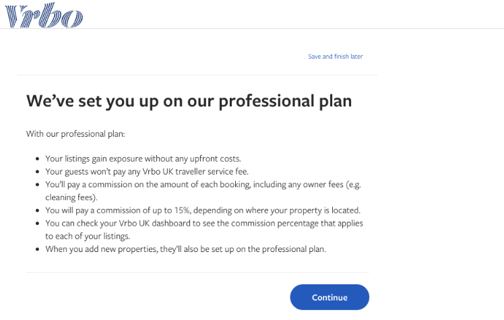The width and height of the screenshot is (504, 320).
Task: Click the 'to each of your listings.' line
Action: click(x=88, y=236)
